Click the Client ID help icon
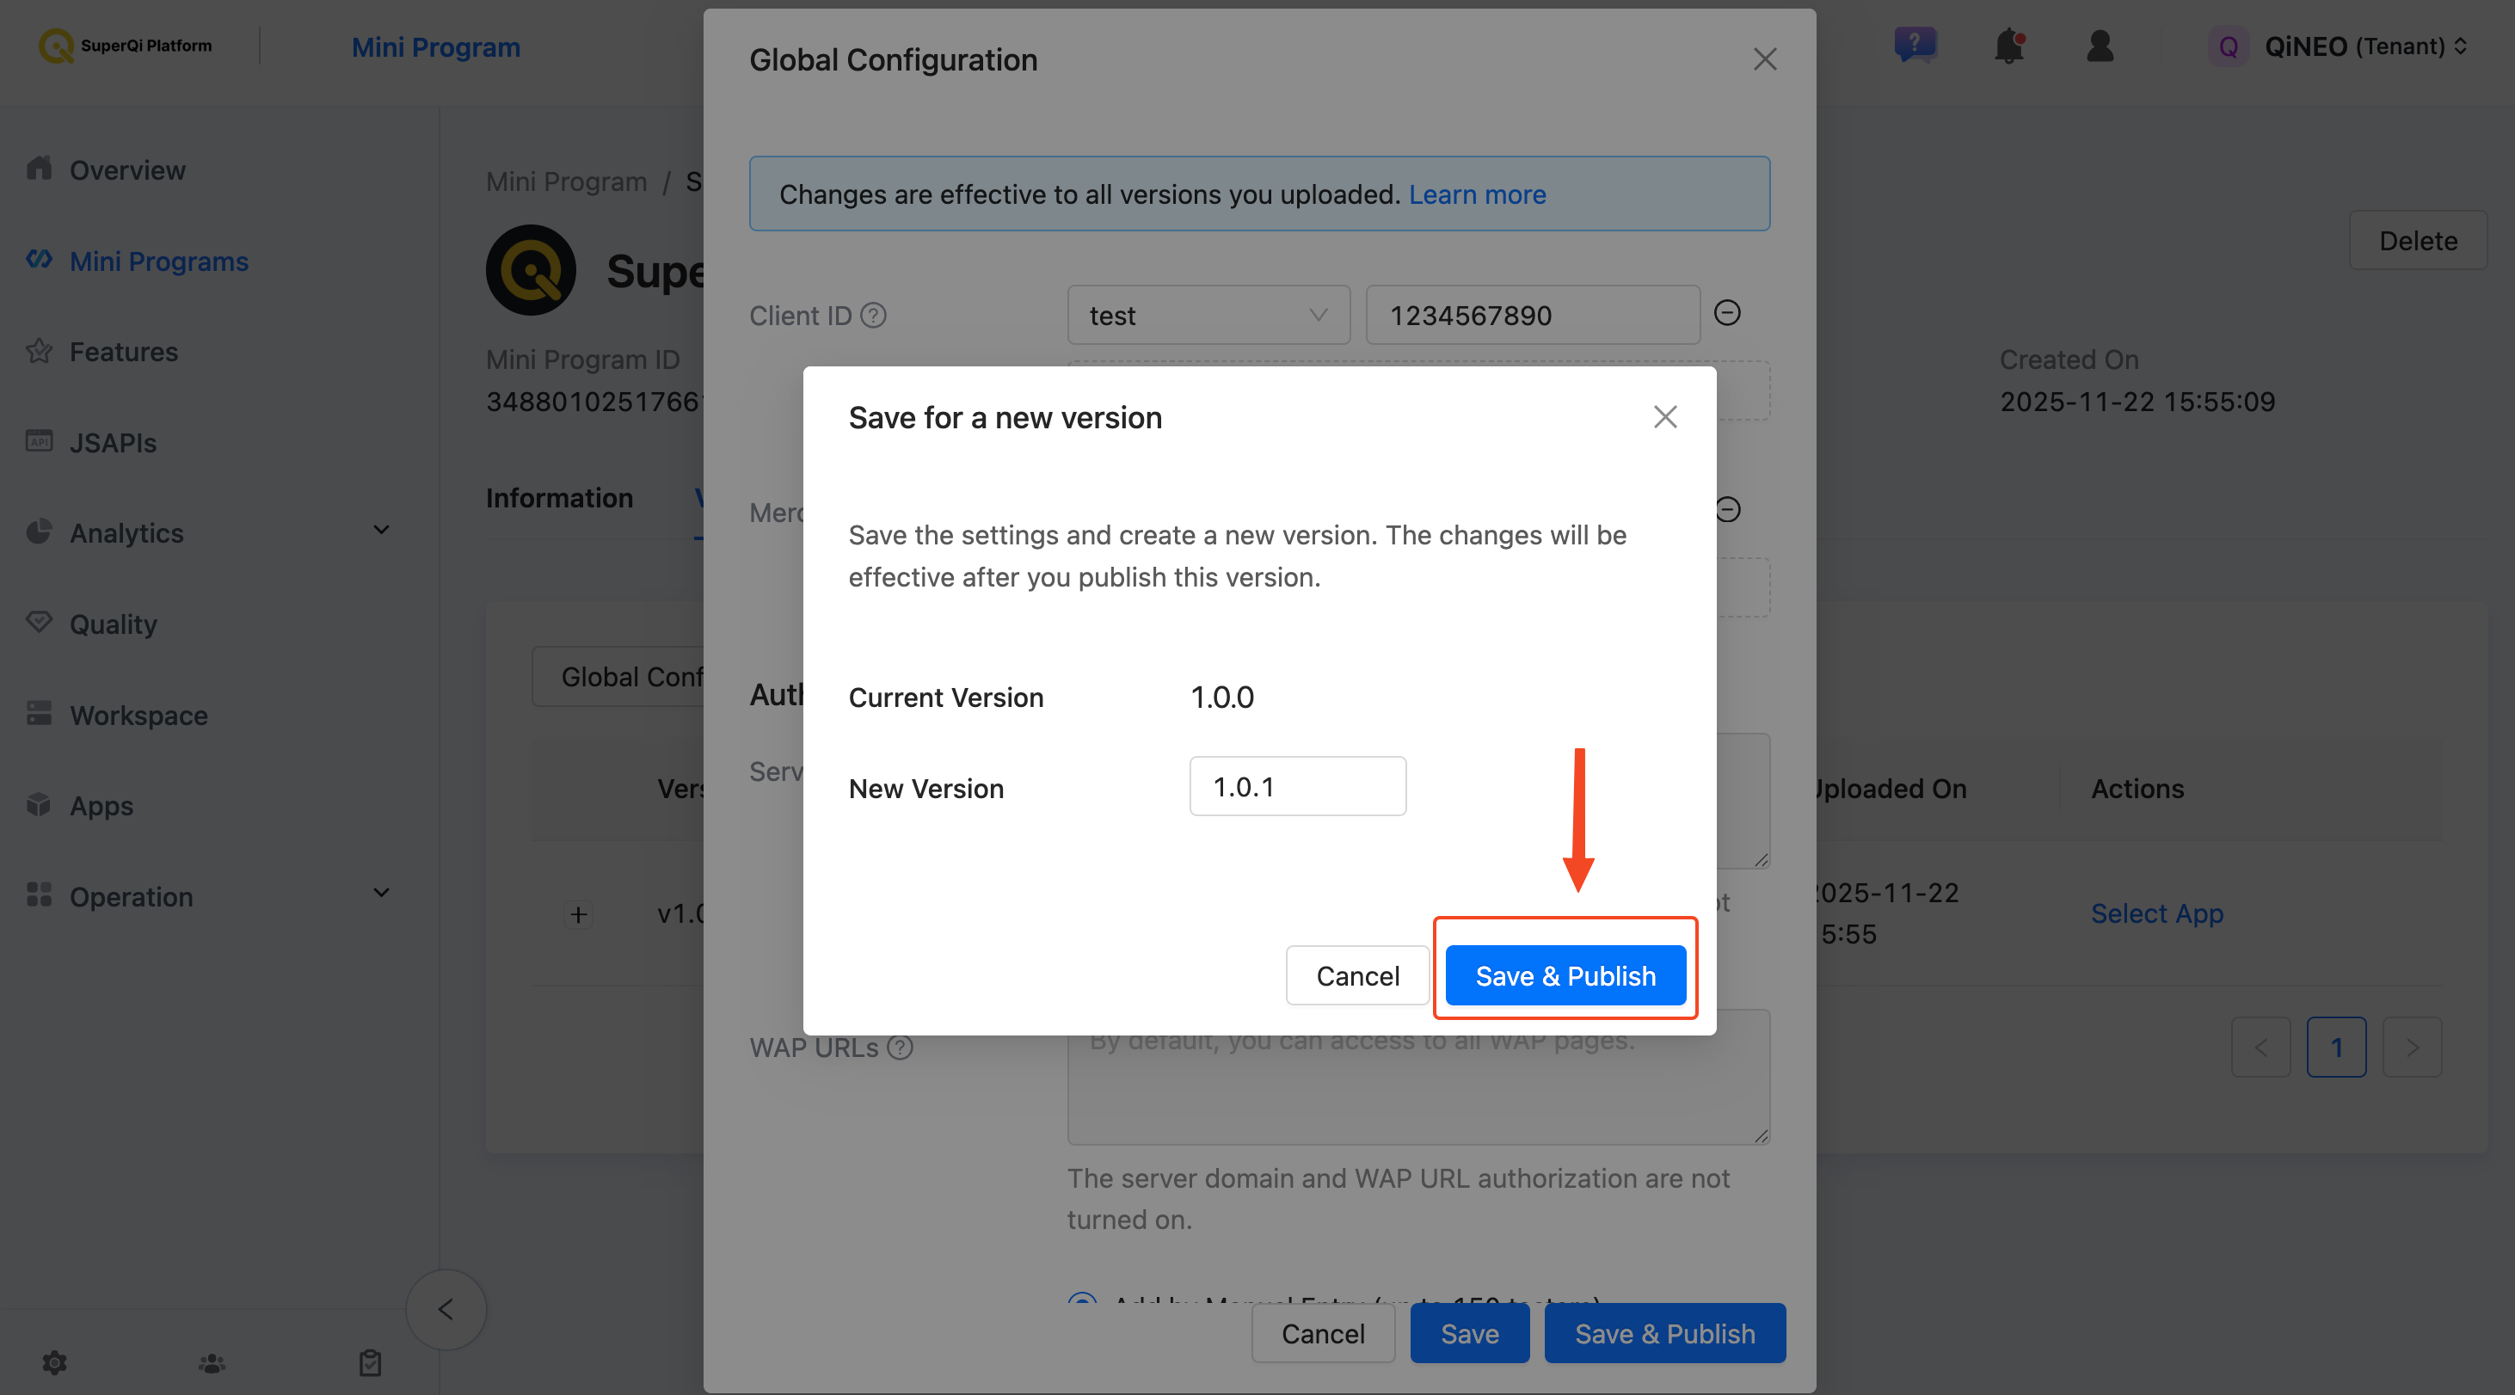This screenshot has width=2515, height=1395. (874, 316)
